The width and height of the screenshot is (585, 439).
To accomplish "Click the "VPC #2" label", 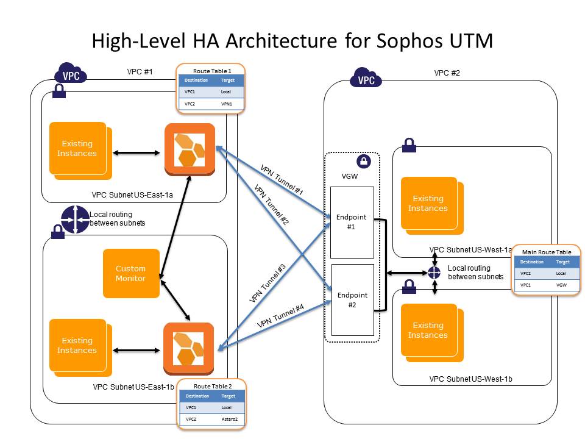I will click(447, 73).
